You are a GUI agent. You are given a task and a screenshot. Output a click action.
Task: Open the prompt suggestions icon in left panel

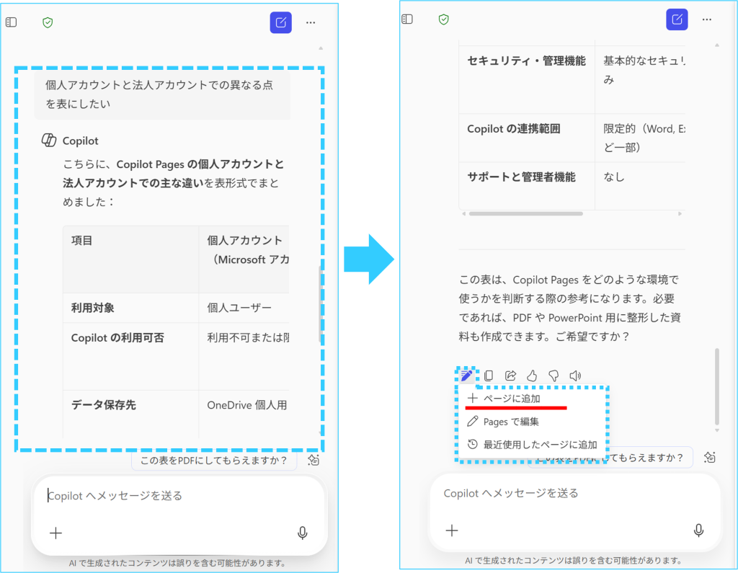[314, 460]
